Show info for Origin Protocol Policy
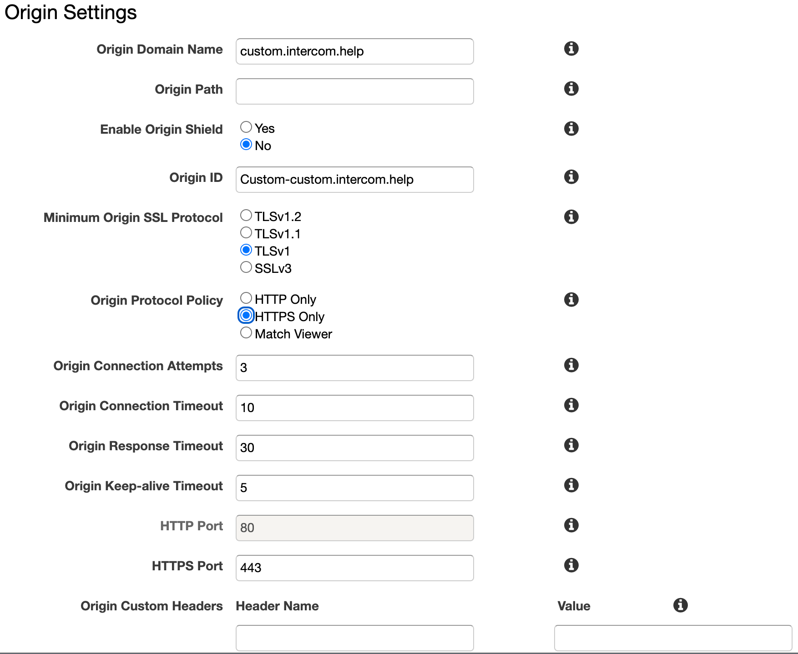Viewport: 798px width, 654px height. tap(571, 299)
